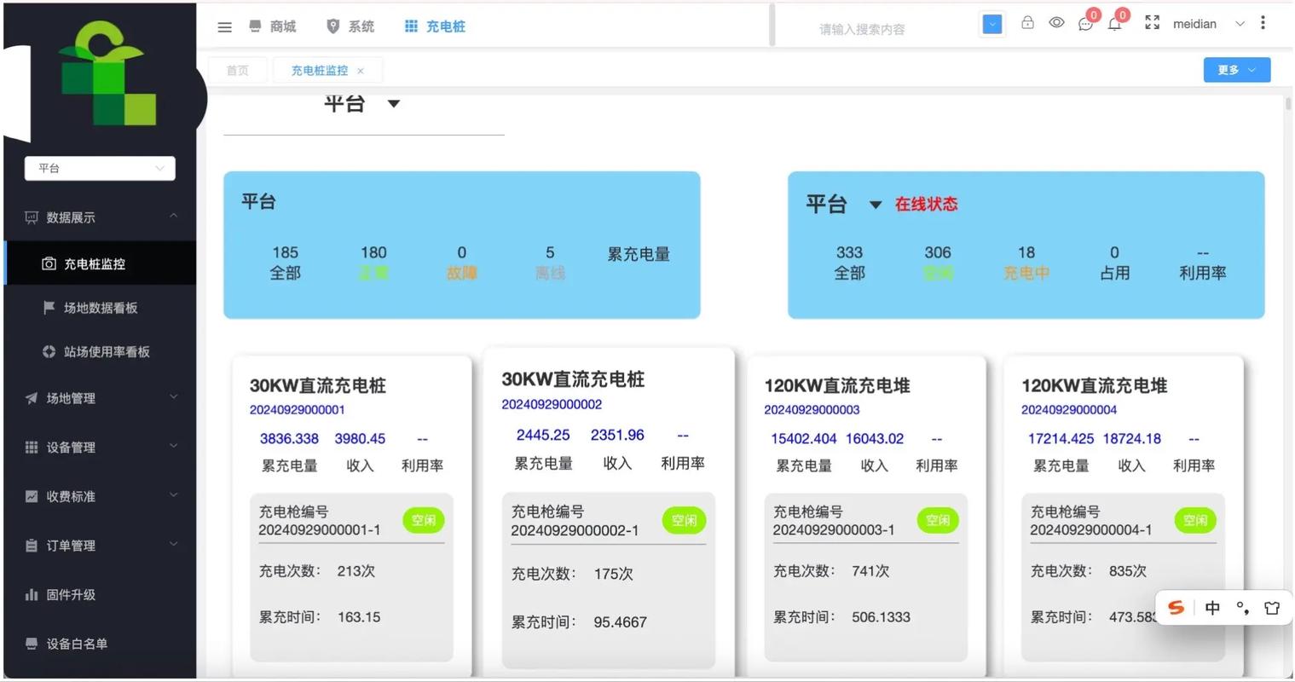Image resolution: width=1295 pixels, height=682 pixels.
Task: Open 设备白名单 in sidebar
Action: coord(100,644)
